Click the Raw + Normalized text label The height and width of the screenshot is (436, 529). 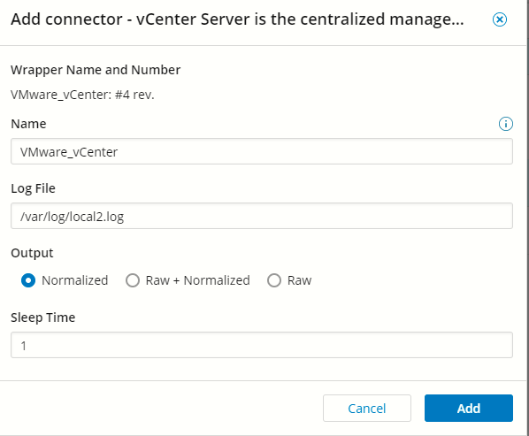coord(197,280)
